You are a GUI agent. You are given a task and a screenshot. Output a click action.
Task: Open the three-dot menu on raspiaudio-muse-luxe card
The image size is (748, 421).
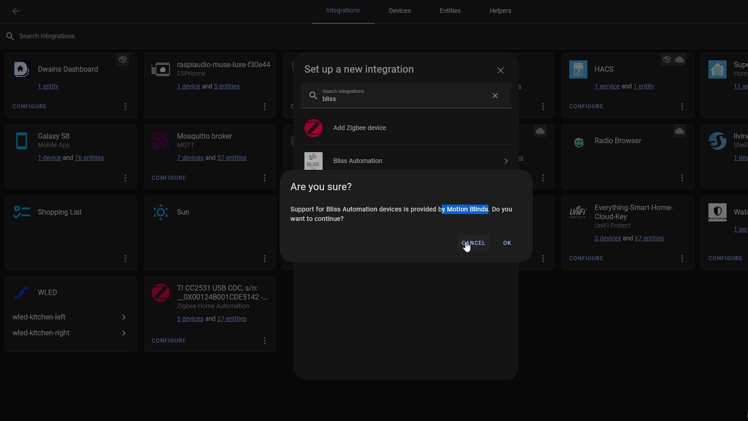(x=264, y=107)
